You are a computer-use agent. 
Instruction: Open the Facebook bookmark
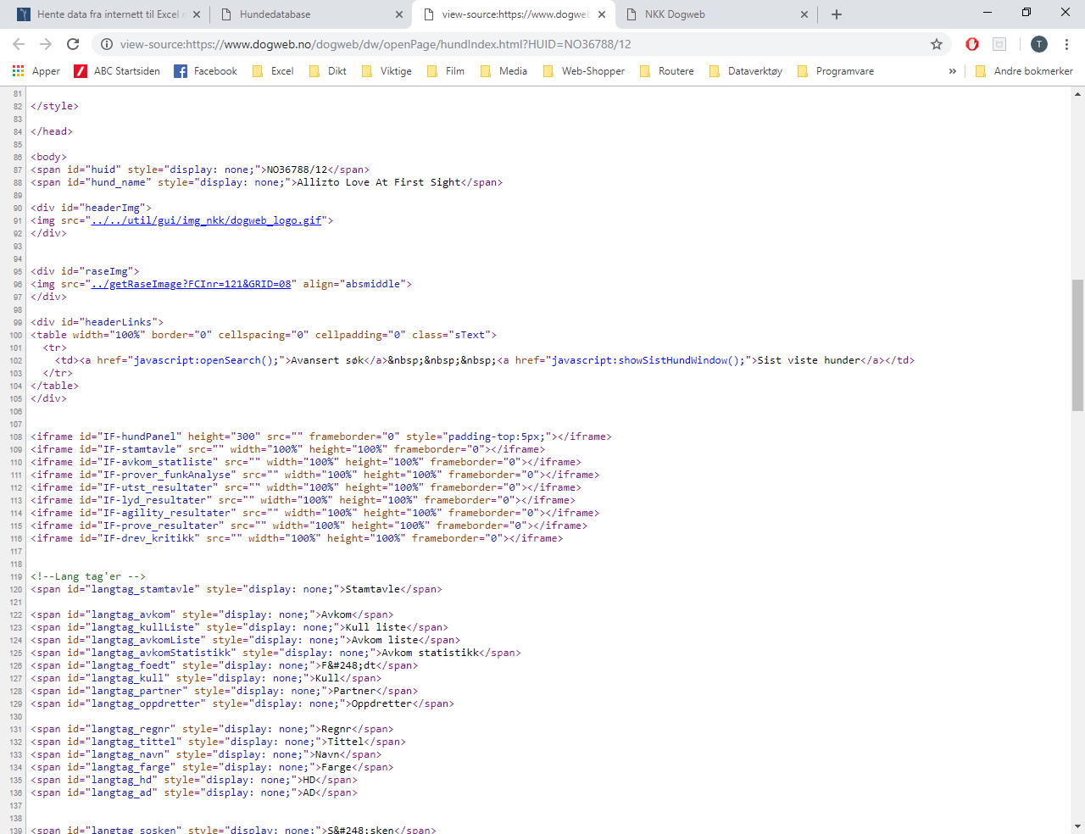tap(205, 71)
